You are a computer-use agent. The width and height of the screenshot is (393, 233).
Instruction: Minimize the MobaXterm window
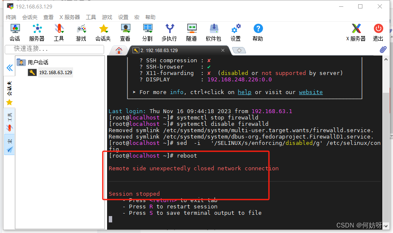(x=341, y=6)
